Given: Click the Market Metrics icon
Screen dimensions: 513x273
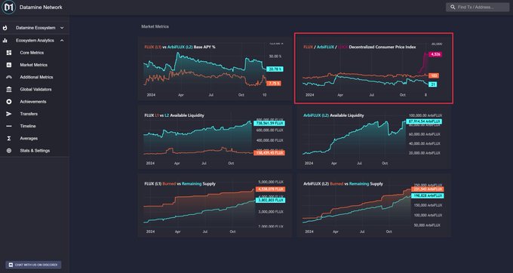Looking at the screenshot, I should [9, 65].
